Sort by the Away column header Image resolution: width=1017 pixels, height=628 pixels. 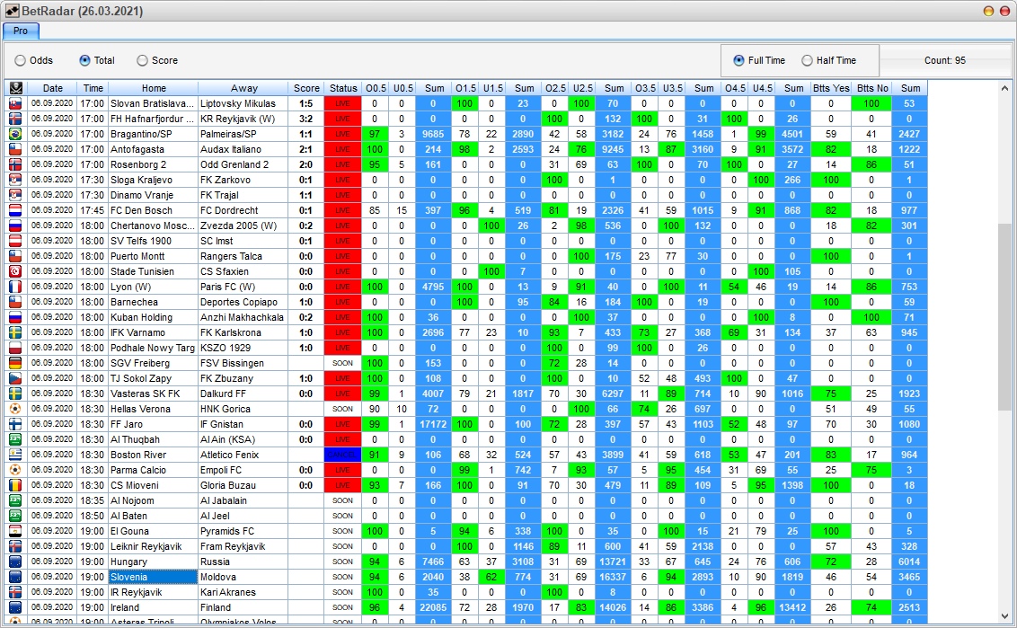243,88
